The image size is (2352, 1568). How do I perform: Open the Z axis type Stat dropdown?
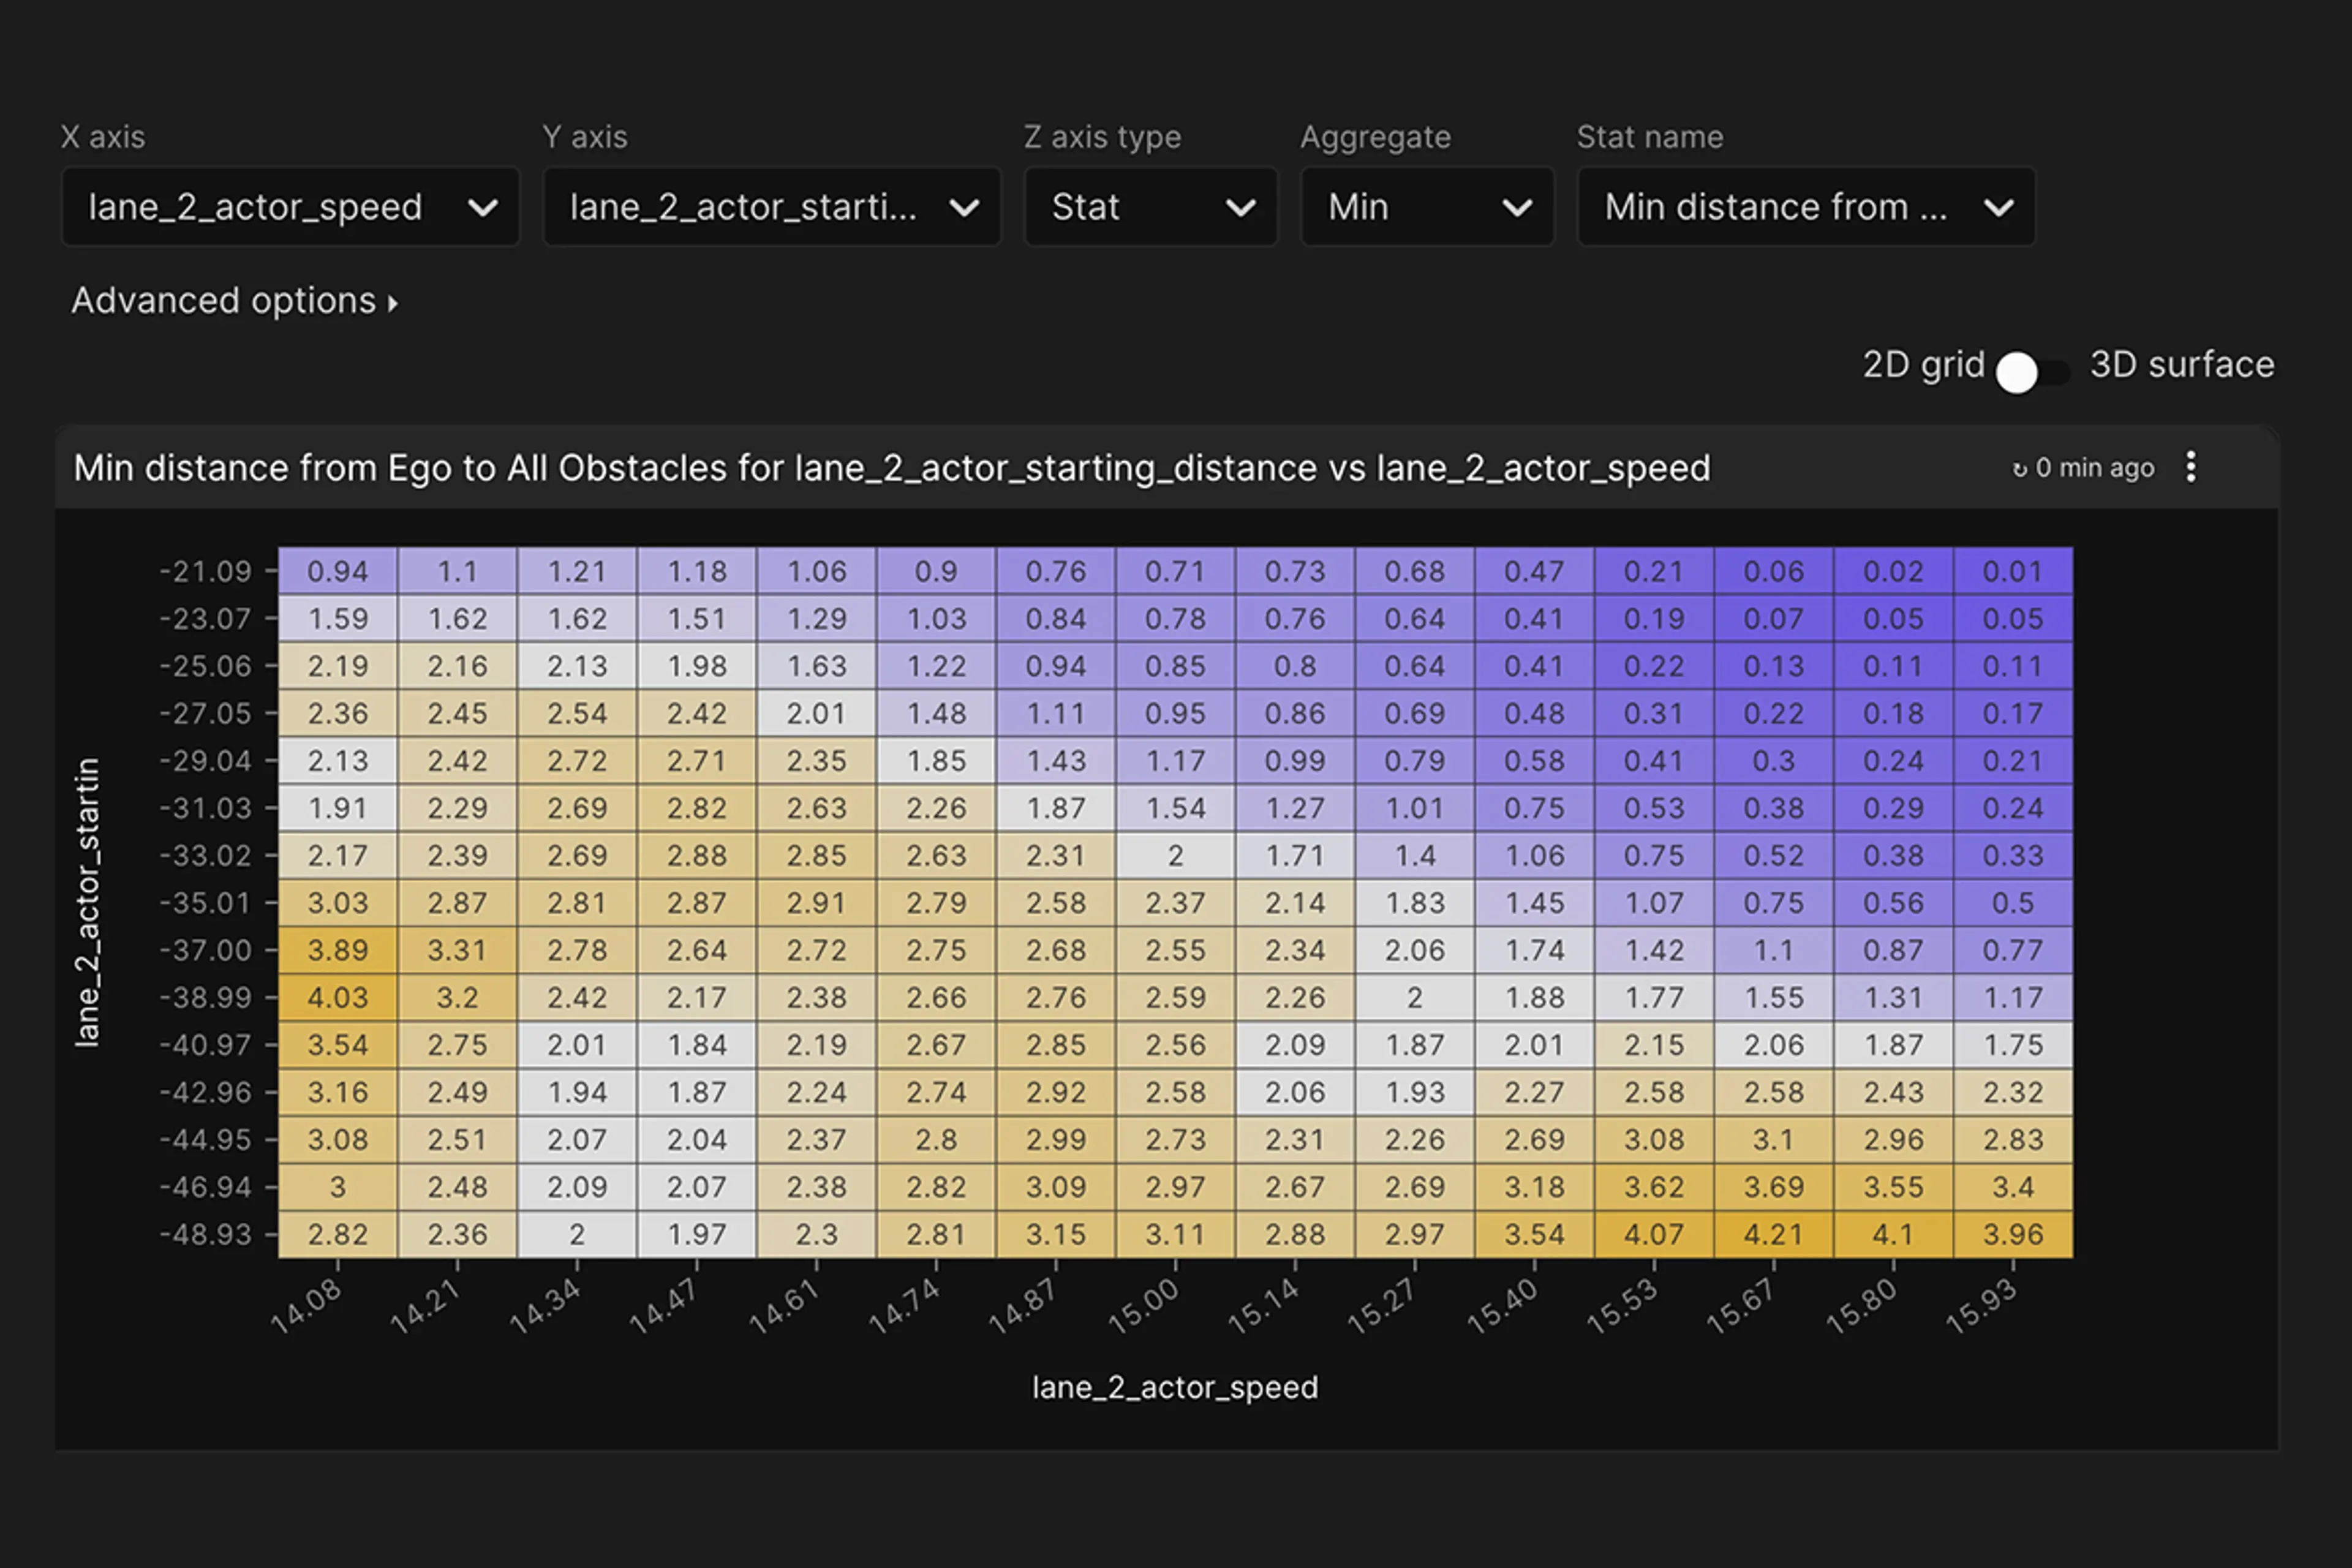pyautogui.click(x=1150, y=207)
